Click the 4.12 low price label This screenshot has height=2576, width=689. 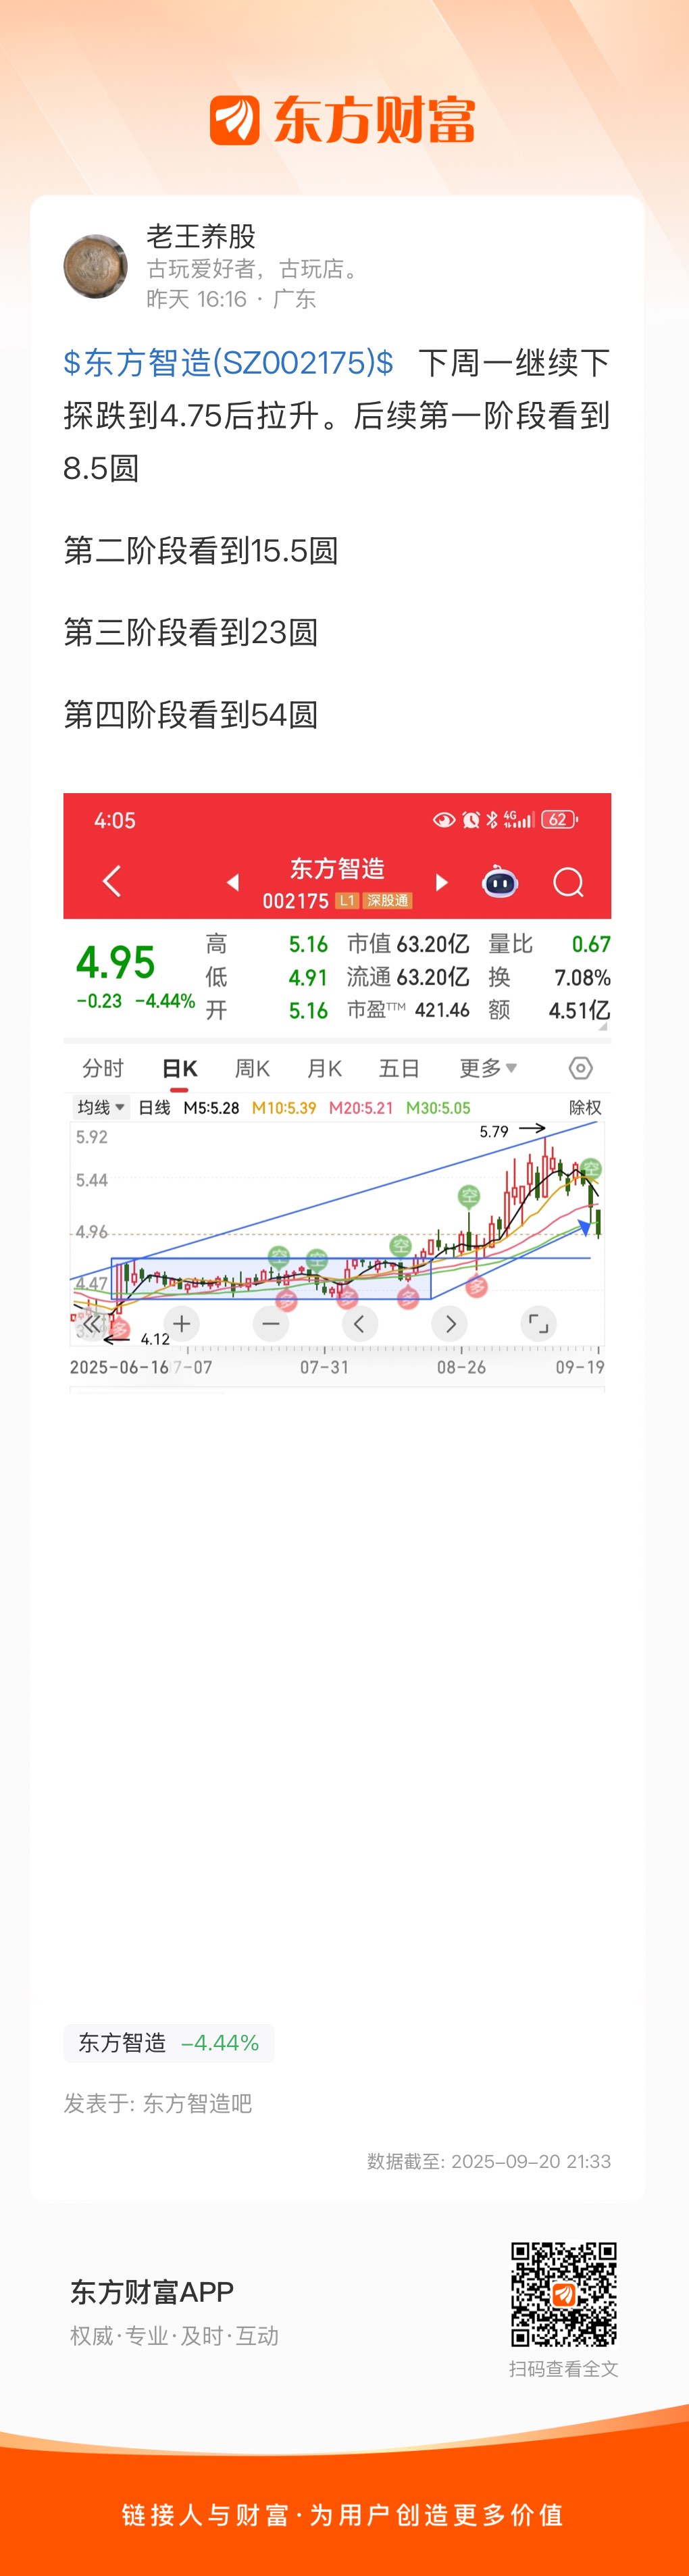(155, 1339)
